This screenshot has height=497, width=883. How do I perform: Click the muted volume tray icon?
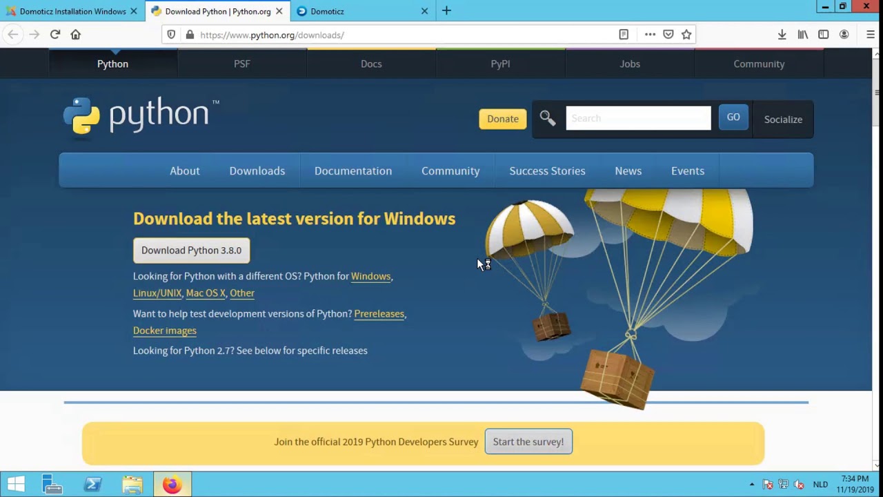tap(799, 485)
